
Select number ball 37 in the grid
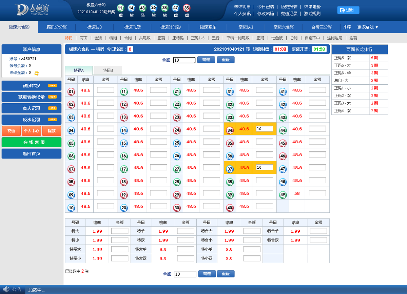point(230,169)
